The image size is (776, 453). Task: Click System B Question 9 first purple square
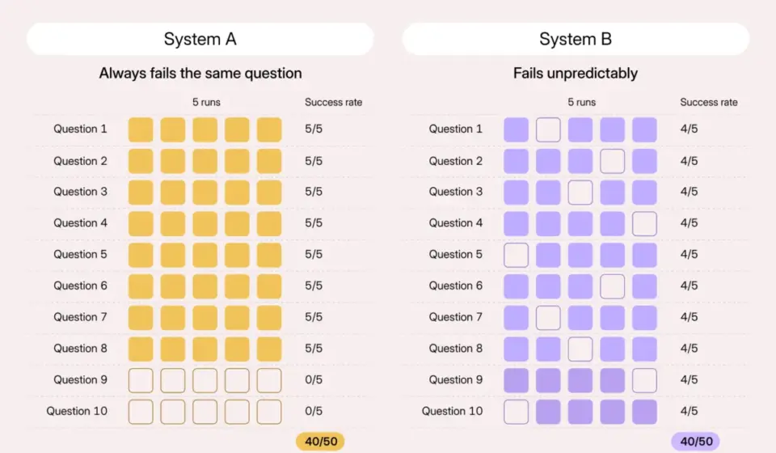[517, 381]
